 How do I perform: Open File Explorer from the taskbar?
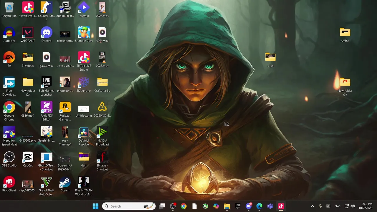tap(227, 206)
